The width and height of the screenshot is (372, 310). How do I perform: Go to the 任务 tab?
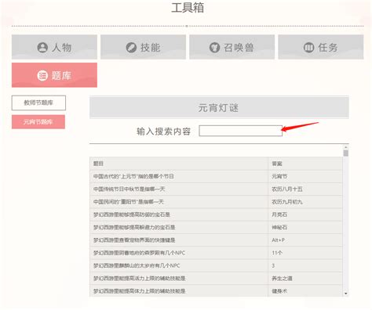pyautogui.click(x=321, y=47)
